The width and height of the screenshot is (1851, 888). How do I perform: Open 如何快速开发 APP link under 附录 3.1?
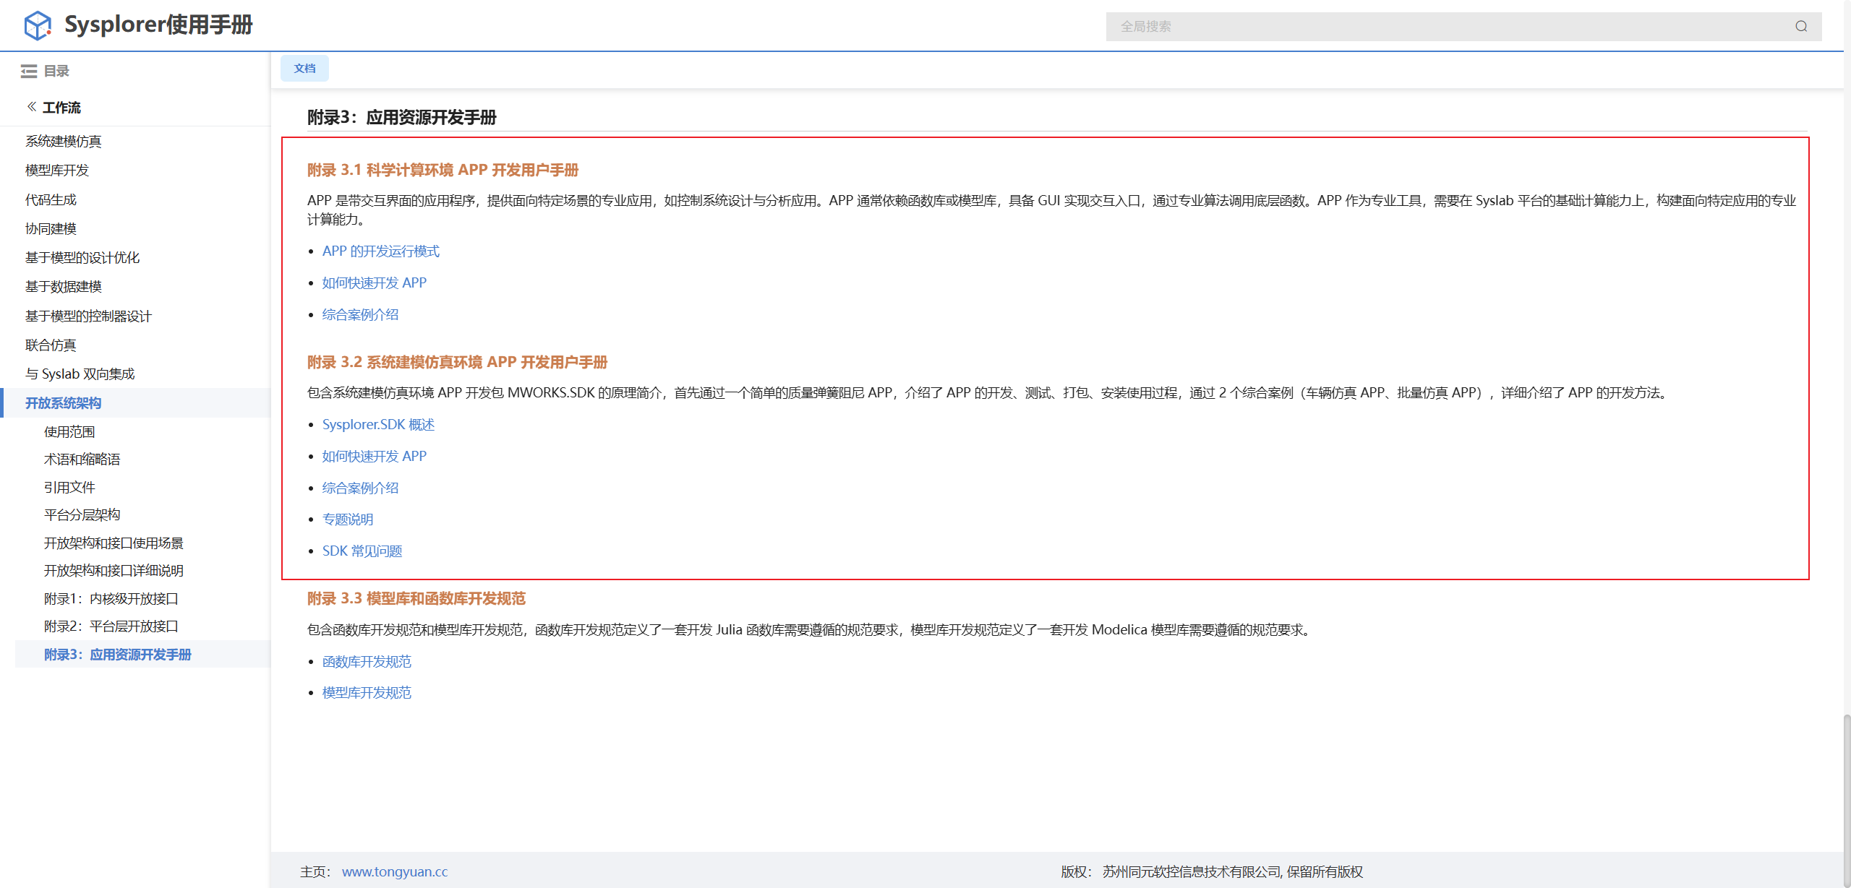pyautogui.click(x=375, y=283)
